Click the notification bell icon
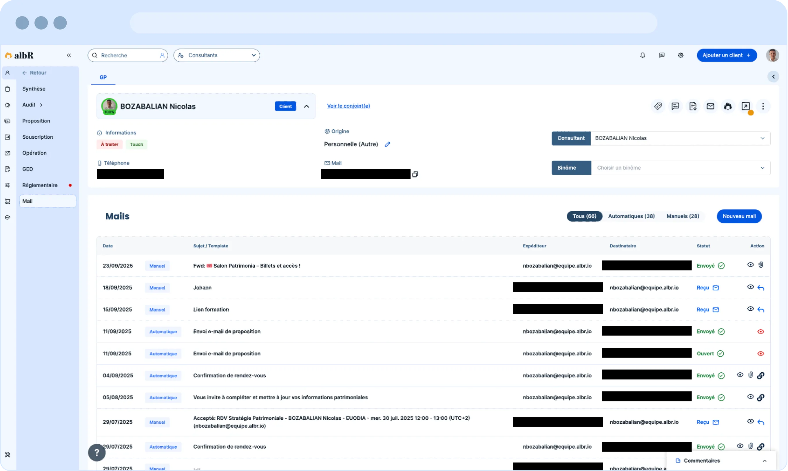 (x=642, y=55)
